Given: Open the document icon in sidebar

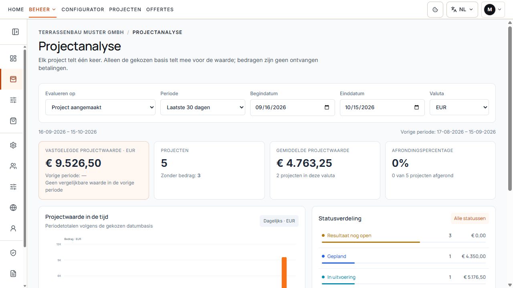Looking at the screenshot, I should [x=13, y=274].
